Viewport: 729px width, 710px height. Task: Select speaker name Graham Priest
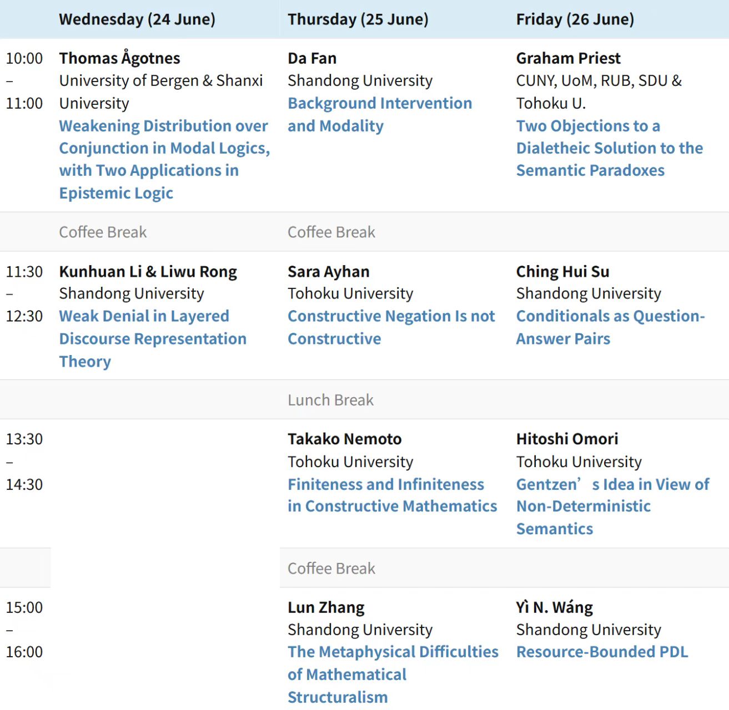click(569, 58)
